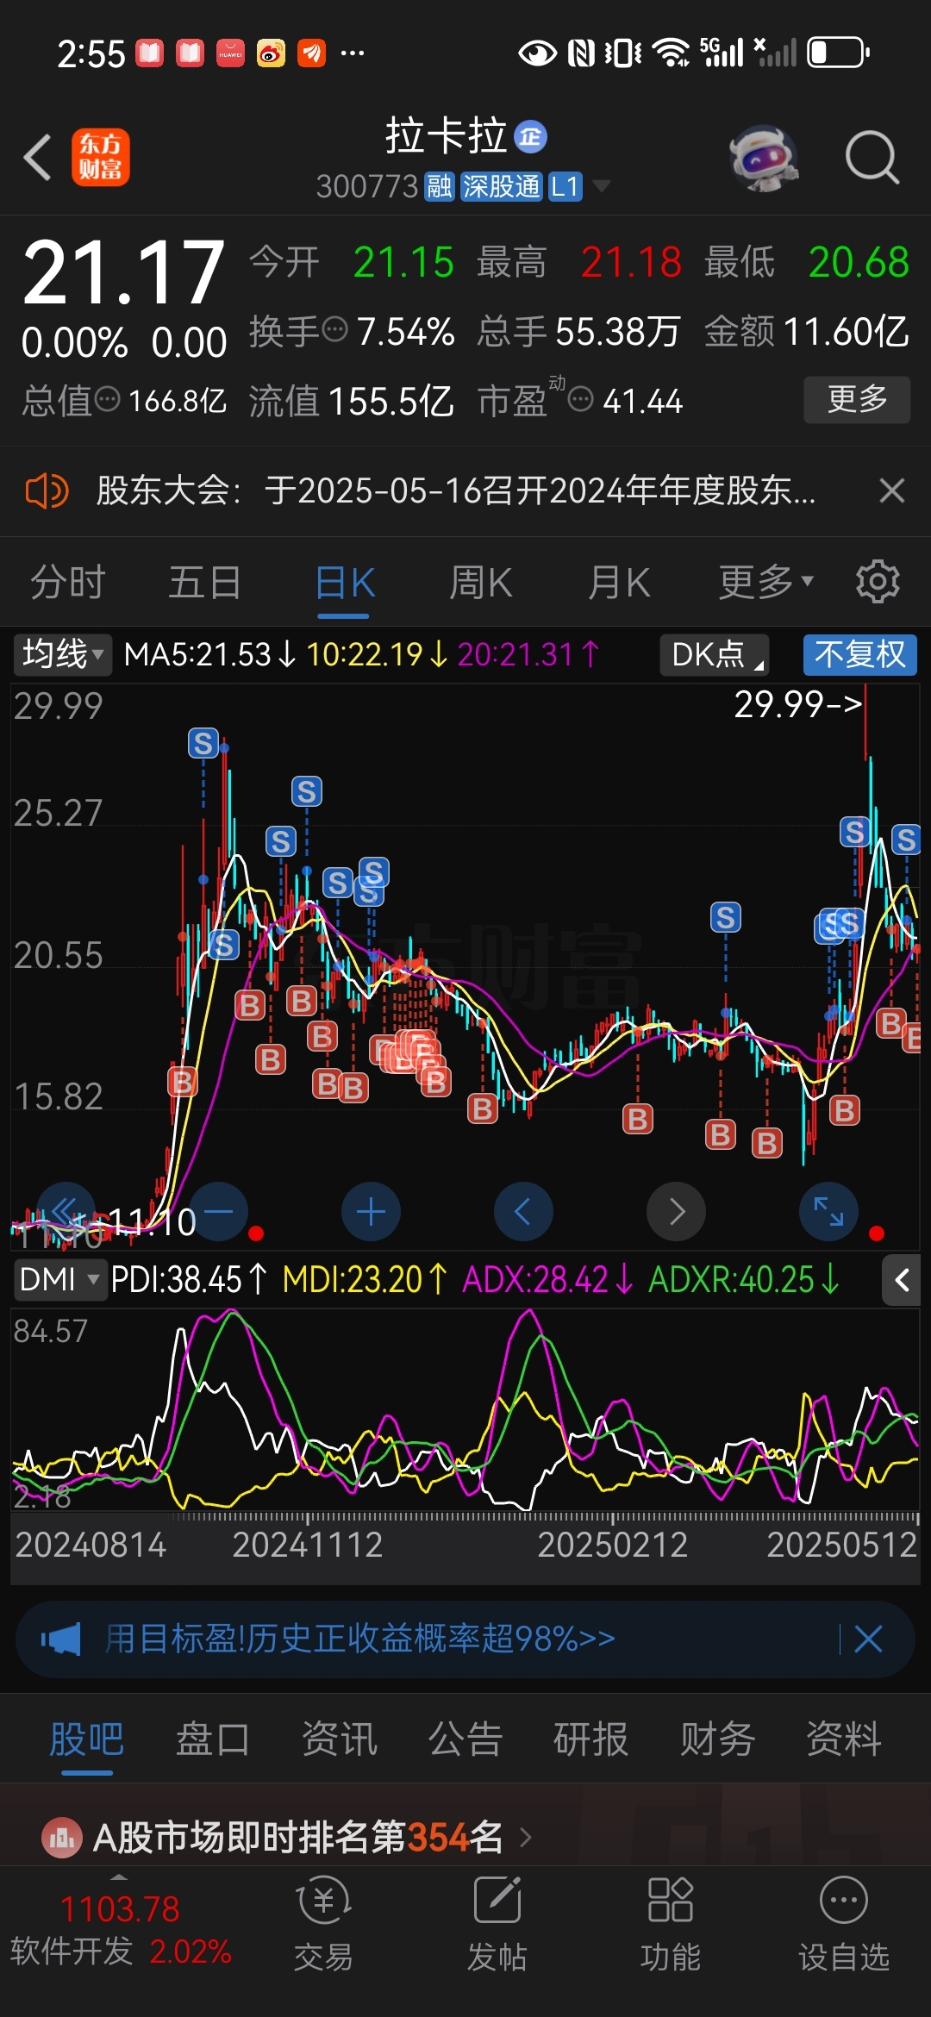
Task: Switch to 月K chart tab
Action: click(x=619, y=582)
